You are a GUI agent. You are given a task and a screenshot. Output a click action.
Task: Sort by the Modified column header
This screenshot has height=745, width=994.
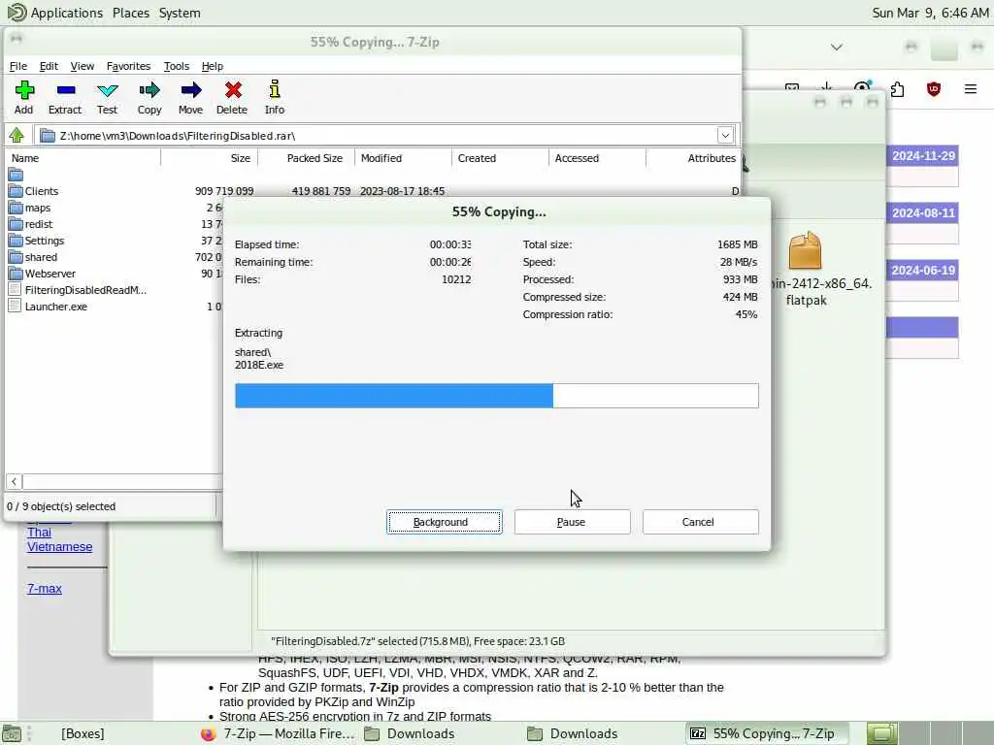point(403,158)
